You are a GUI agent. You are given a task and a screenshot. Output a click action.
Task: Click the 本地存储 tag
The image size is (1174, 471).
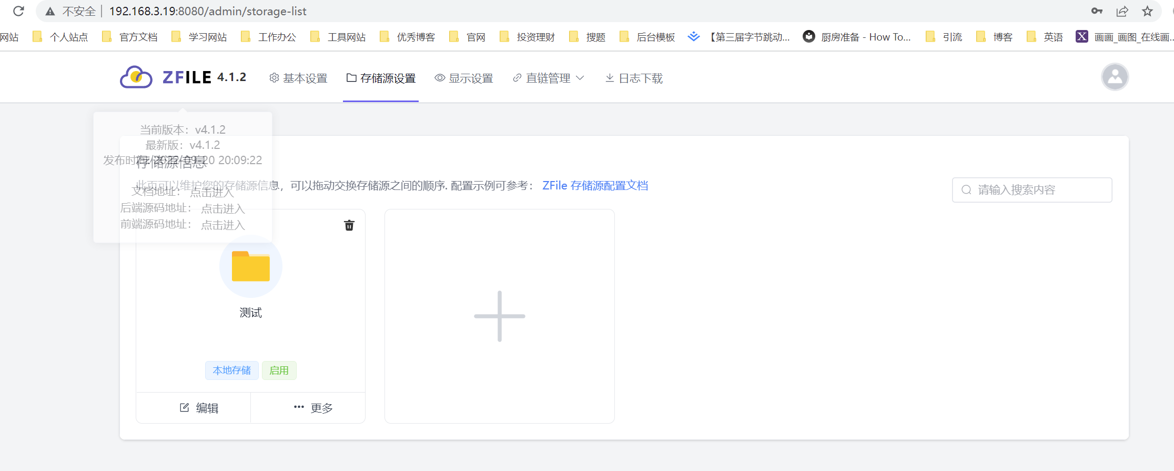(x=232, y=370)
